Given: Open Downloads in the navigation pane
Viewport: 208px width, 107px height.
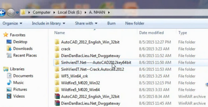Looking at the screenshot, I should tap(23, 48).
